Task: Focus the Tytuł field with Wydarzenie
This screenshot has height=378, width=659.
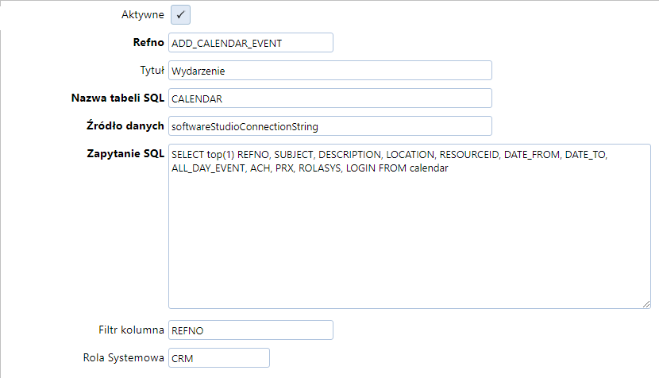Action: point(330,70)
